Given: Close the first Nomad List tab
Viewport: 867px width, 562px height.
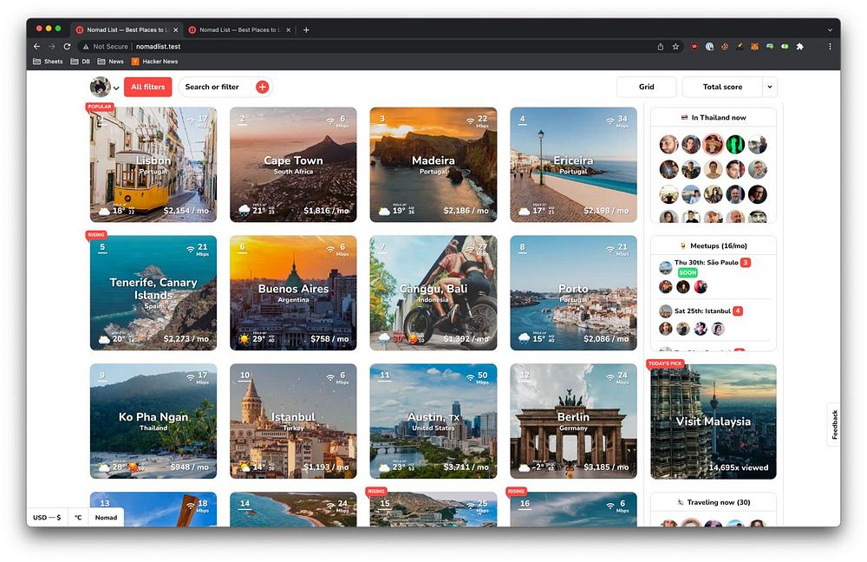Looking at the screenshot, I should (176, 29).
